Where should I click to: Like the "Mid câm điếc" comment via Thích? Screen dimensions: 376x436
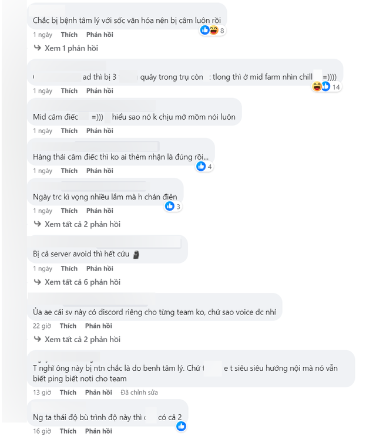point(69,131)
